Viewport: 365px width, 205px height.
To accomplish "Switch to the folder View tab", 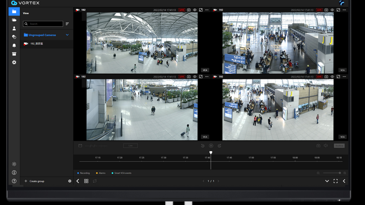I will (14, 12).
